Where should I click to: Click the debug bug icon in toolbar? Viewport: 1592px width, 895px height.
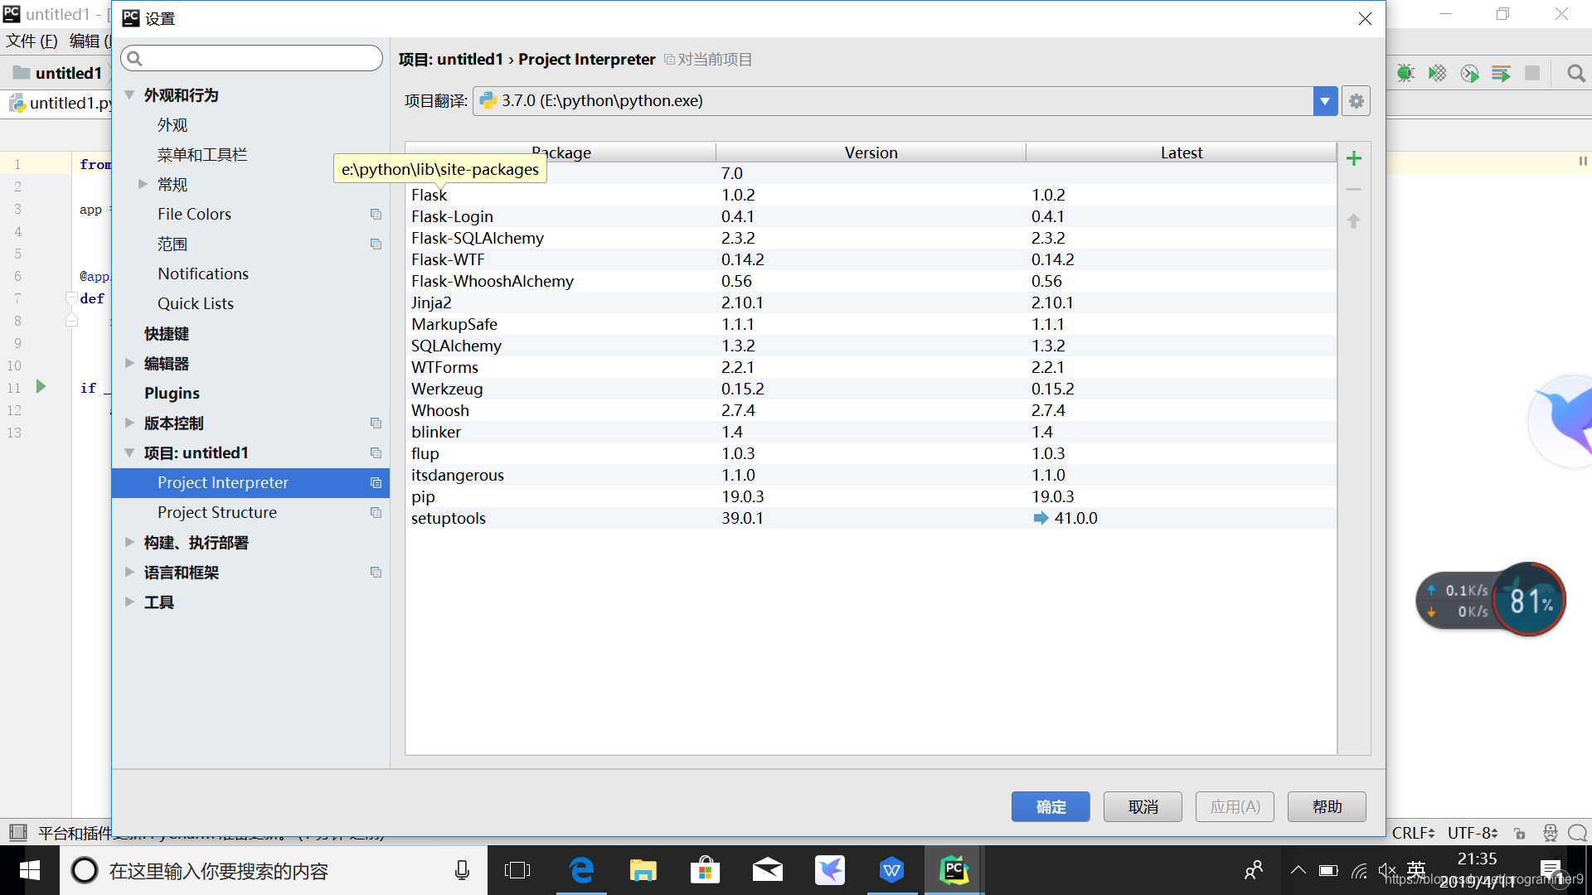1405,73
